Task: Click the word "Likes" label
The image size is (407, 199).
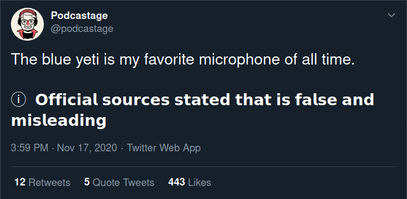Action: [200, 182]
